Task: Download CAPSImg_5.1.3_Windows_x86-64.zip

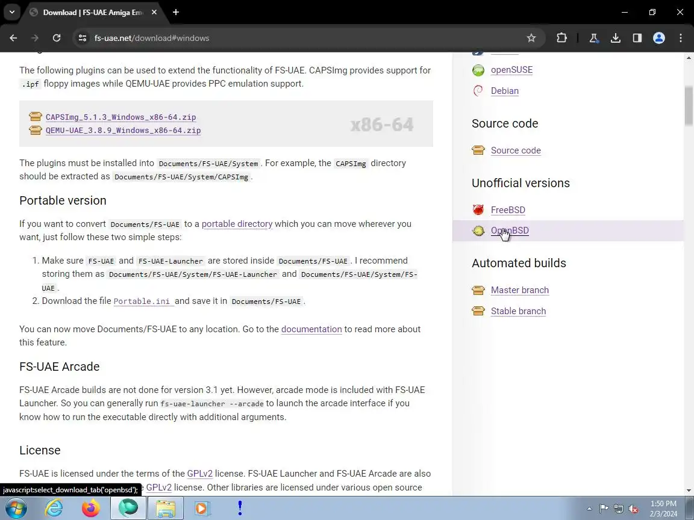Action: [121, 117]
